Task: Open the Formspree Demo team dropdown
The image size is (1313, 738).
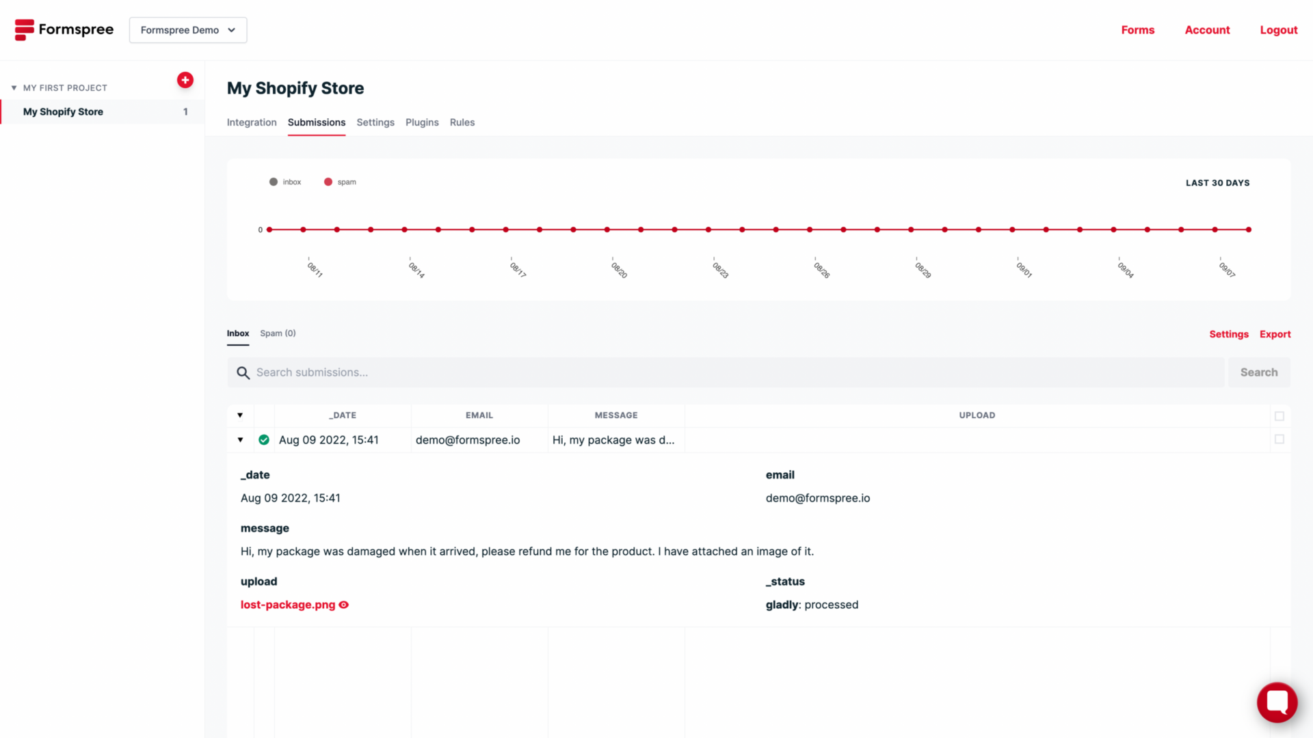Action: (188, 30)
